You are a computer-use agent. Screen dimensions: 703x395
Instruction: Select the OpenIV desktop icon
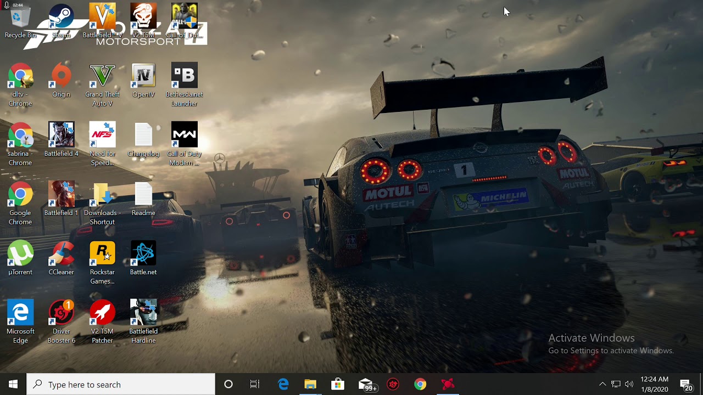tap(143, 81)
